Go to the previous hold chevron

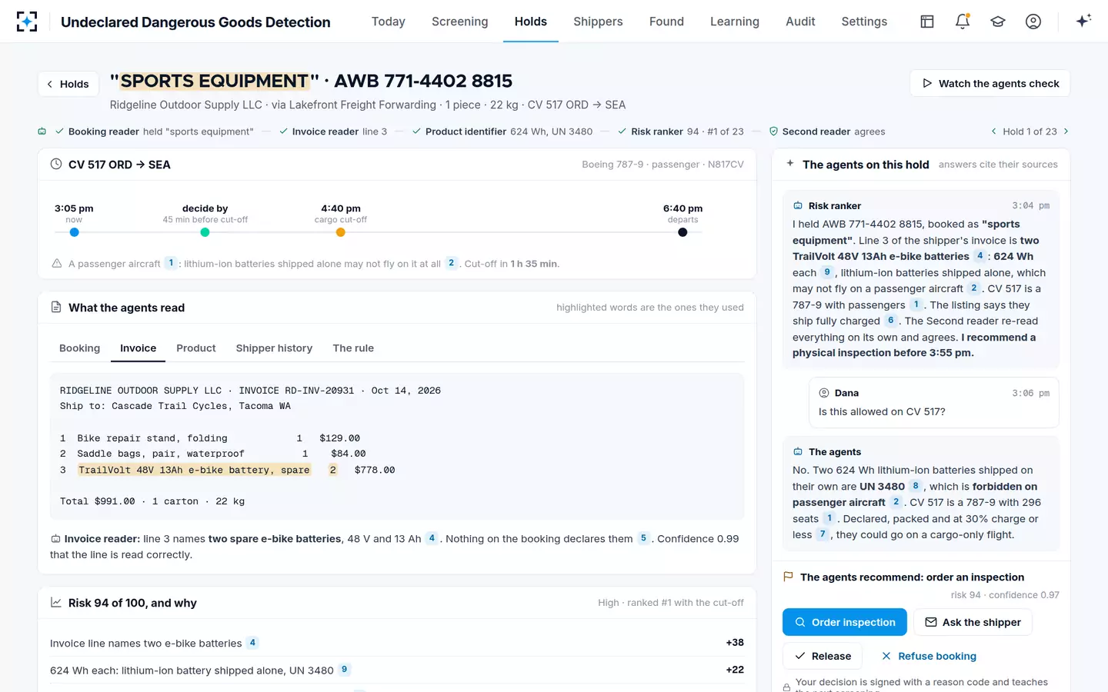coord(993,131)
